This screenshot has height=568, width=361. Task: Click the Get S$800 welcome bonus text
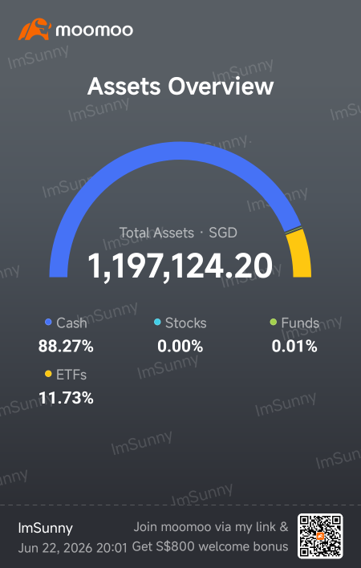(x=210, y=546)
